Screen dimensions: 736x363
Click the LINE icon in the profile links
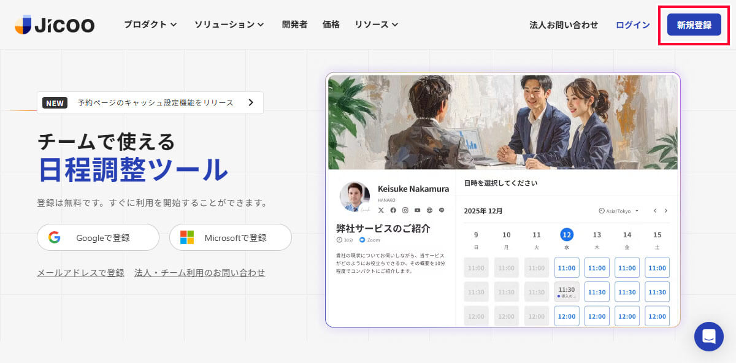click(x=442, y=210)
